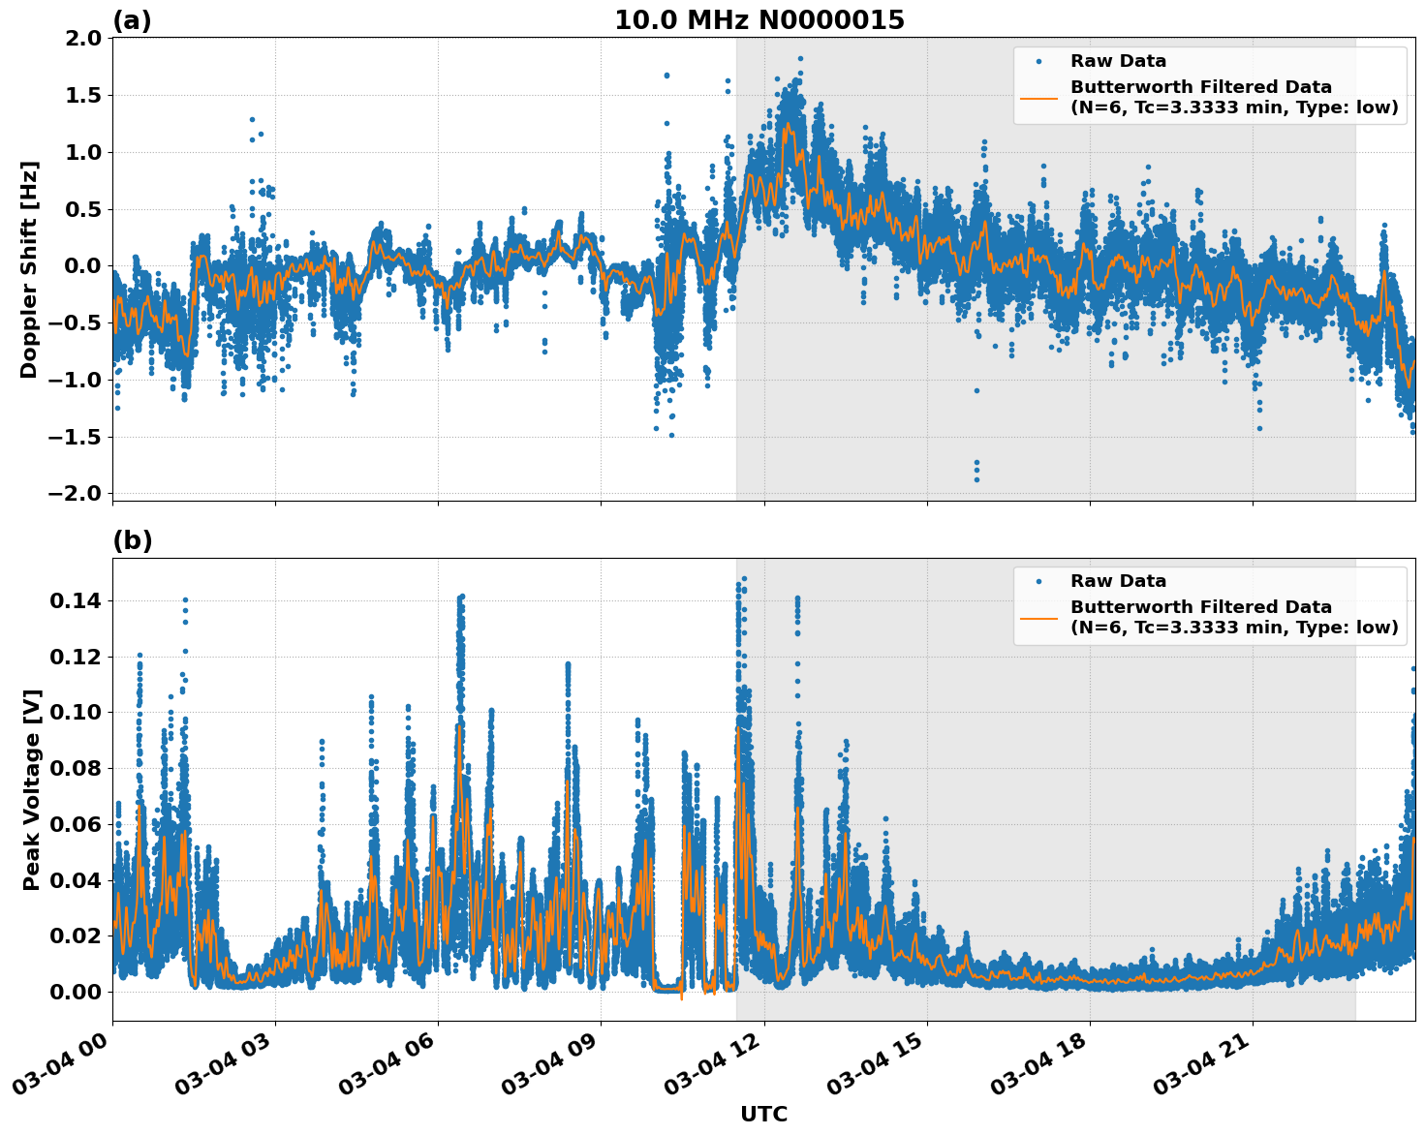Image resolution: width=1425 pixels, height=1135 pixels.
Task: Select the title 10.0 MHz N0000015
Action: [x=760, y=17]
